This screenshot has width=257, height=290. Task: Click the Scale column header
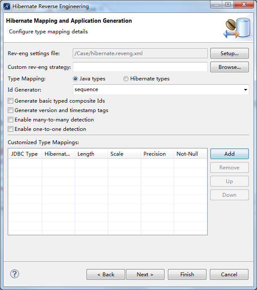[124, 154]
